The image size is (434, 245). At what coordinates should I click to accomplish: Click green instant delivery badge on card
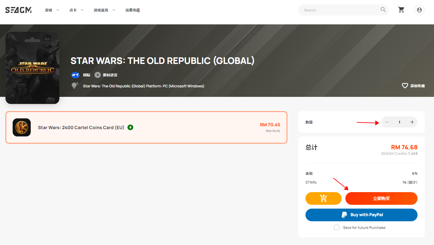(x=130, y=127)
